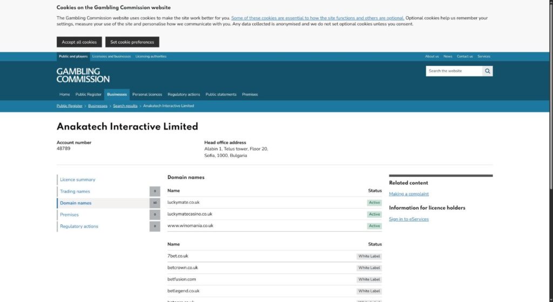Select Domain names in sidebar
The image size is (553, 302).
click(76, 203)
